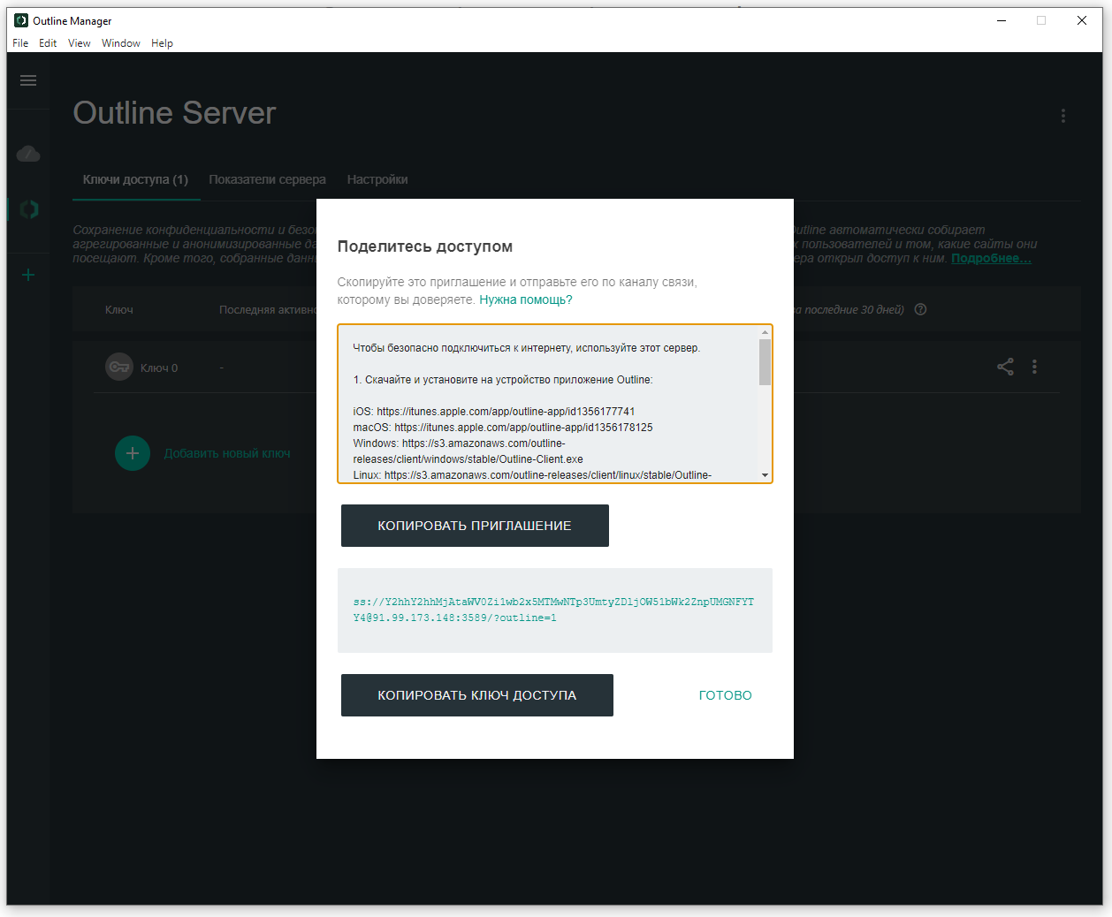Select the Outline server icon in sidebar
Image resolution: width=1112 pixels, height=917 pixels.
tap(29, 209)
